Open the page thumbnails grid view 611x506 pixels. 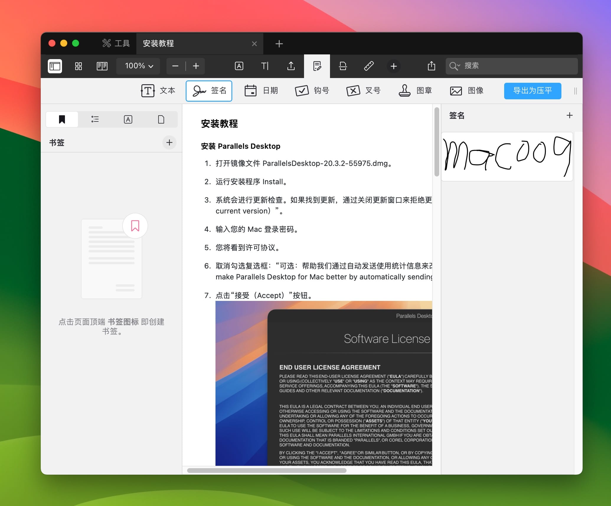pyautogui.click(x=79, y=66)
